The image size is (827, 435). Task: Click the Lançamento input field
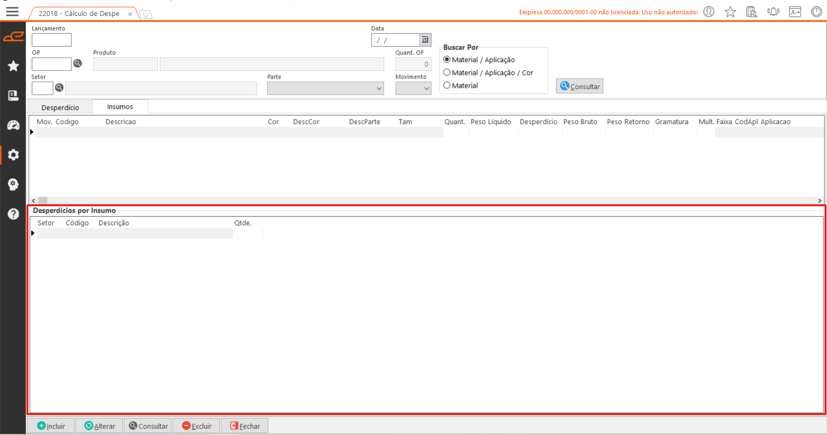(51, 40)
